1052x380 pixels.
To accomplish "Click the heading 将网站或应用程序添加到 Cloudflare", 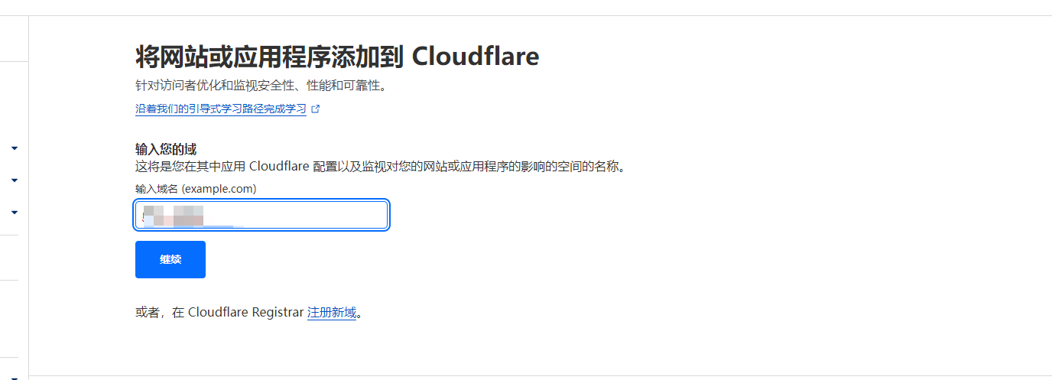I will point(337,57).
